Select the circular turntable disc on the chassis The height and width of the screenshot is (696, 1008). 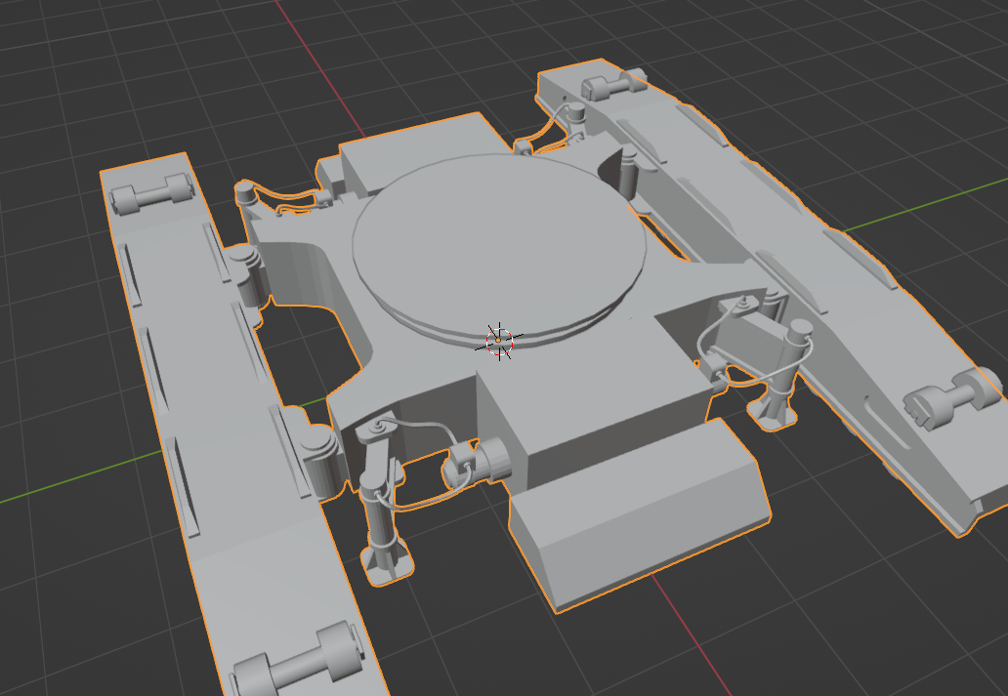pos(499,247)
